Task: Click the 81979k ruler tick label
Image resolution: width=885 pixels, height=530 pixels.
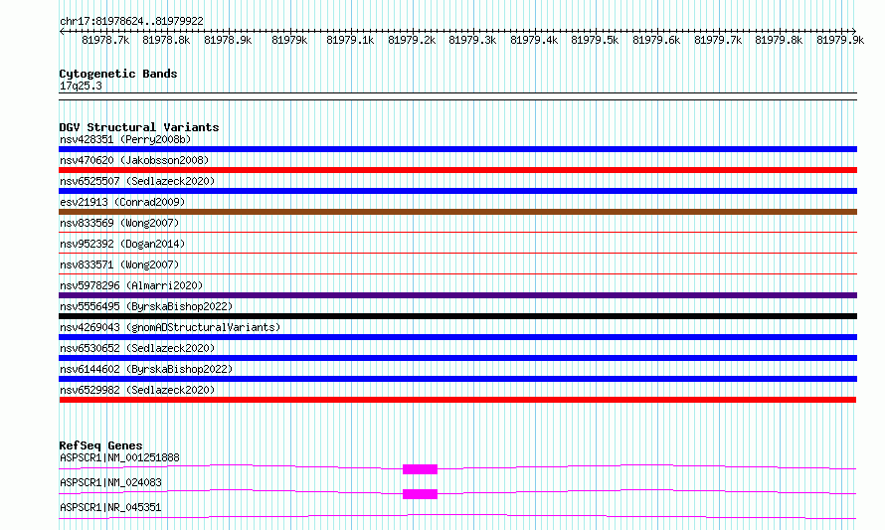Action: (289, 40)
